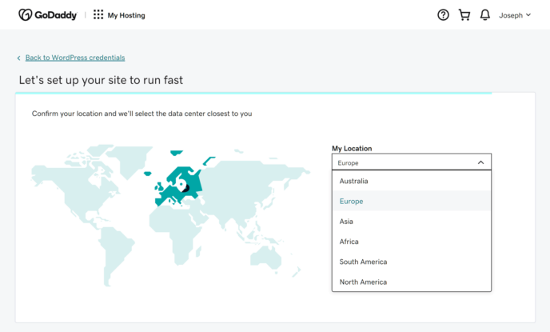Open the apps grid icon
The height and width of the screenshot is (332, 550).
pos(98,14)
